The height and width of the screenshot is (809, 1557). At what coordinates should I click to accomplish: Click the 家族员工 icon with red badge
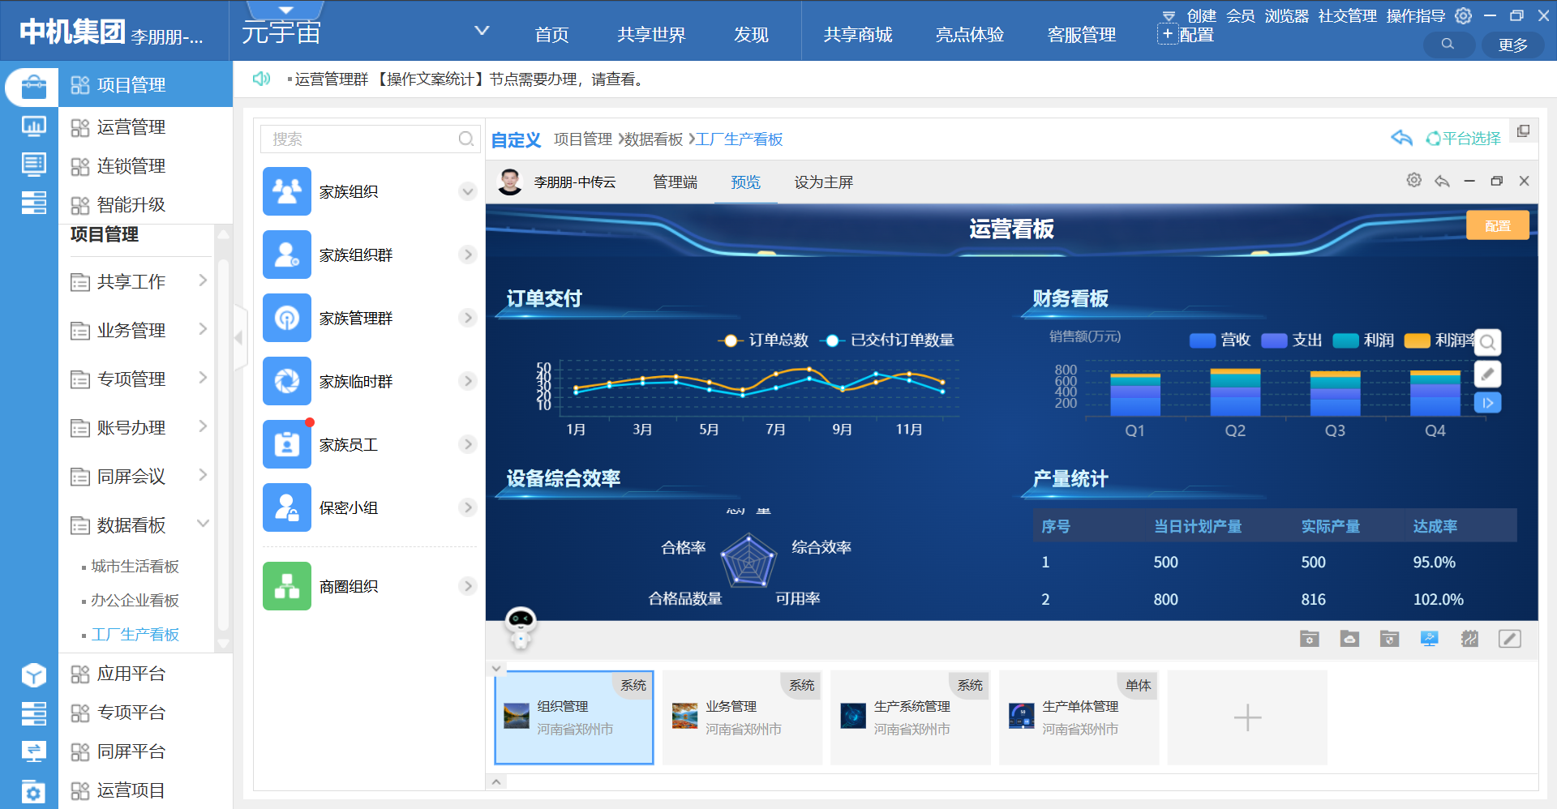tap(286, 444)
